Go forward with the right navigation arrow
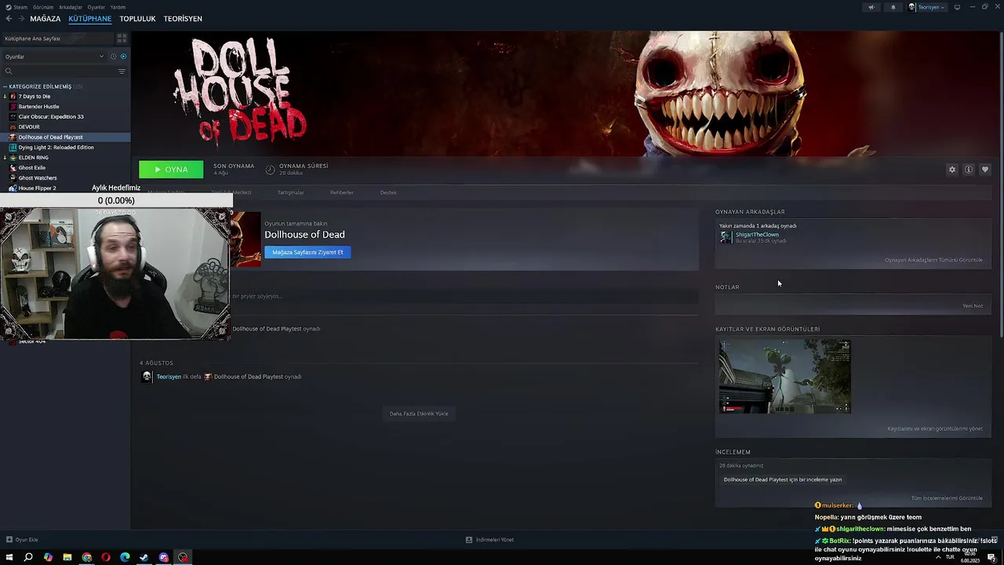The height and width of the screenshot is (565, 1004). tap(20, 19)
